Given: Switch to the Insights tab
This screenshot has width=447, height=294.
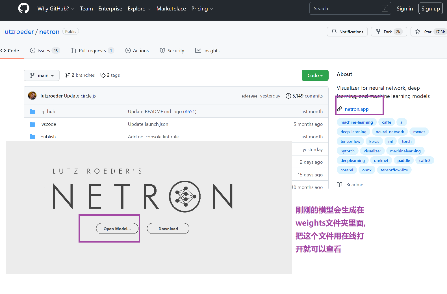Looking at the screenshot, I should [207, 51].
